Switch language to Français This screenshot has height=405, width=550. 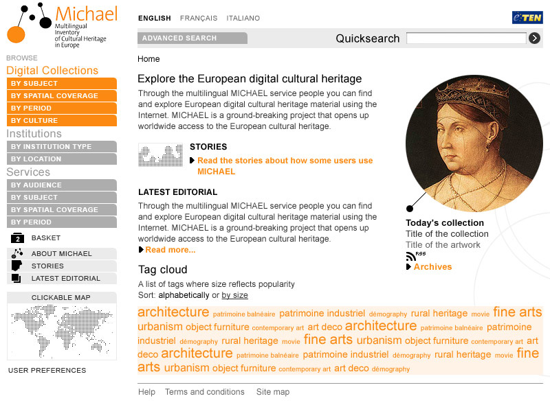tap(199, 19)
